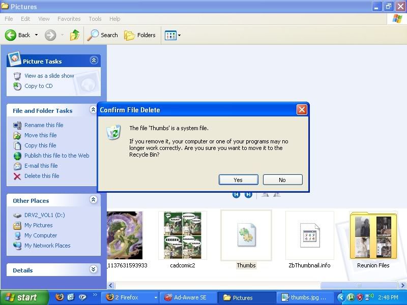The image size is (407, 305).
Task: Expand the Details panel
Action: [94, 269]
